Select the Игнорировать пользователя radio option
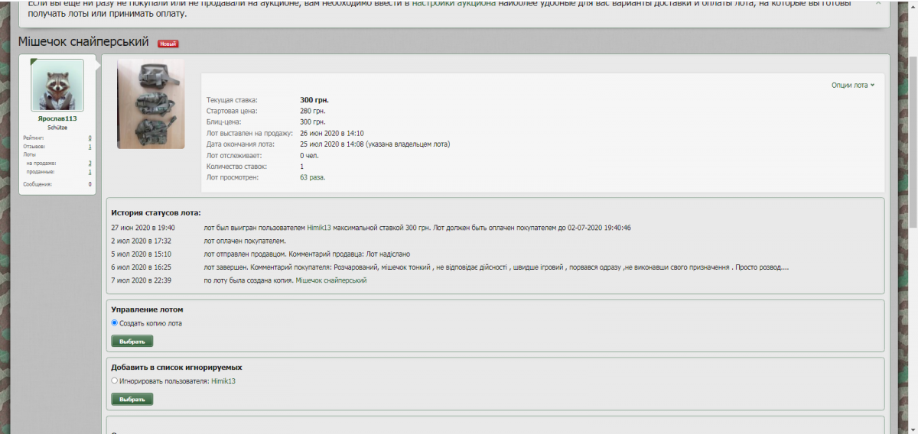918x434 pixels. 115,381
